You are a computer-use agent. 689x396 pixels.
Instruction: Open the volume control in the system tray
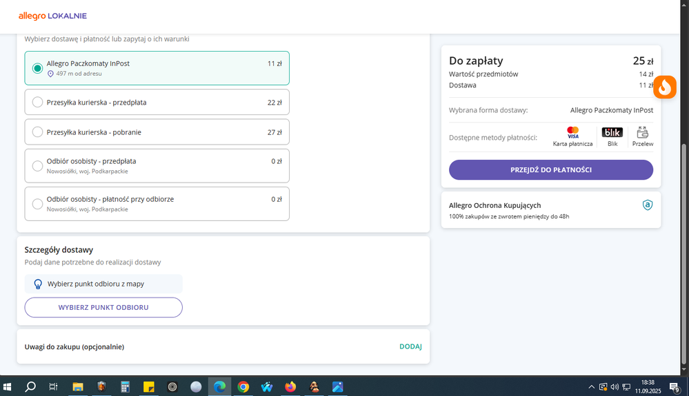point(615,387)
